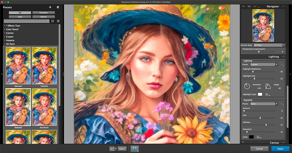Click the white Highlight Color swatch
Viewport: 292px width, 153px height.
pyautogui.click(x=260, y=94)
